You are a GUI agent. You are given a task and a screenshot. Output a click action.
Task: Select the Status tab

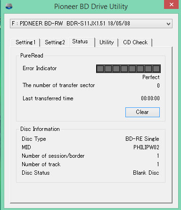coord(82,42)
